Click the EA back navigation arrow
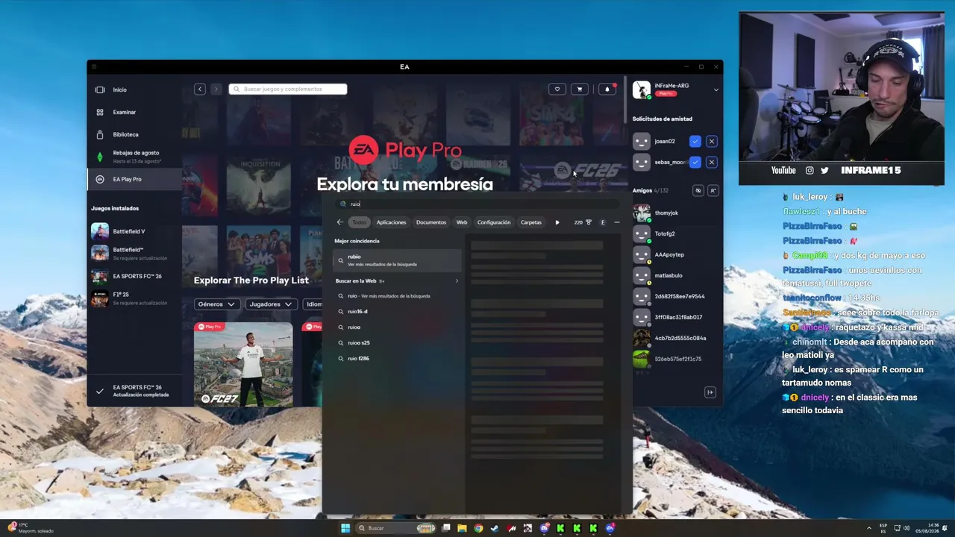The width and height of the screenshot is (955, 537). coord(200,89)
